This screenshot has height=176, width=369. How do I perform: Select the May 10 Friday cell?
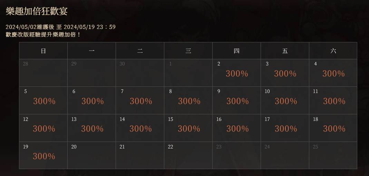(285, 101)
